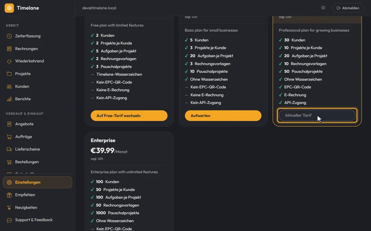This screenshot has height=231, width=371.
Task: Click the Kunden people icon
Action: pyautogui.click(x=9, y=87)
